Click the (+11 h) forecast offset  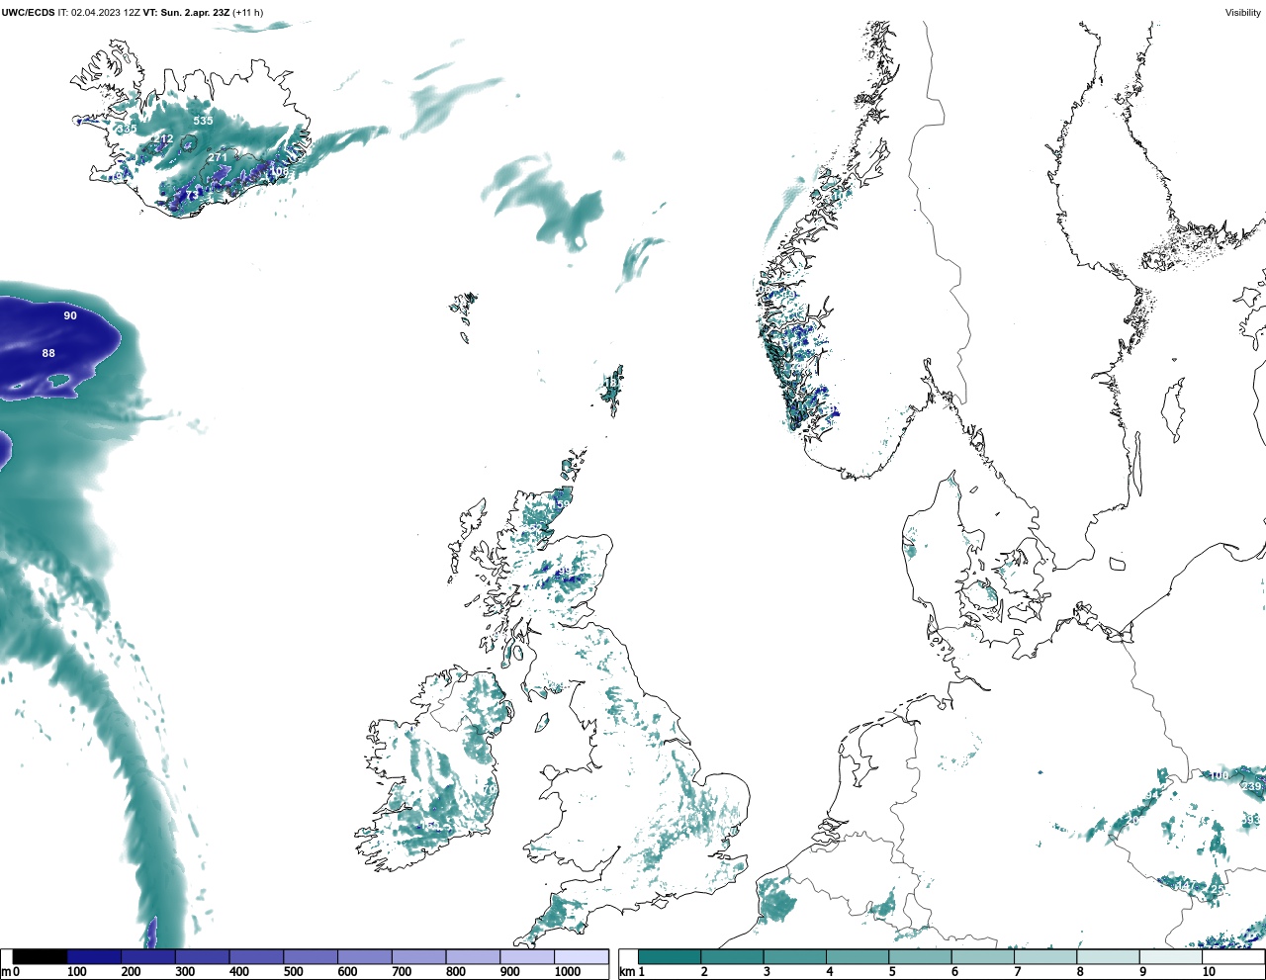247,13
